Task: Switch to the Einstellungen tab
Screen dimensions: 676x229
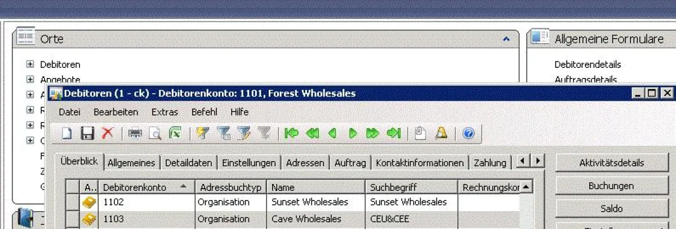Action: (x=249, y=163)
